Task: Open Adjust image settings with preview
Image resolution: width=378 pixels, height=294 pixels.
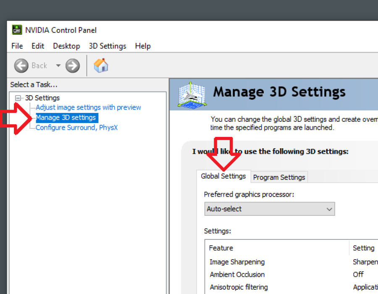Action: (x=88, y=107)
